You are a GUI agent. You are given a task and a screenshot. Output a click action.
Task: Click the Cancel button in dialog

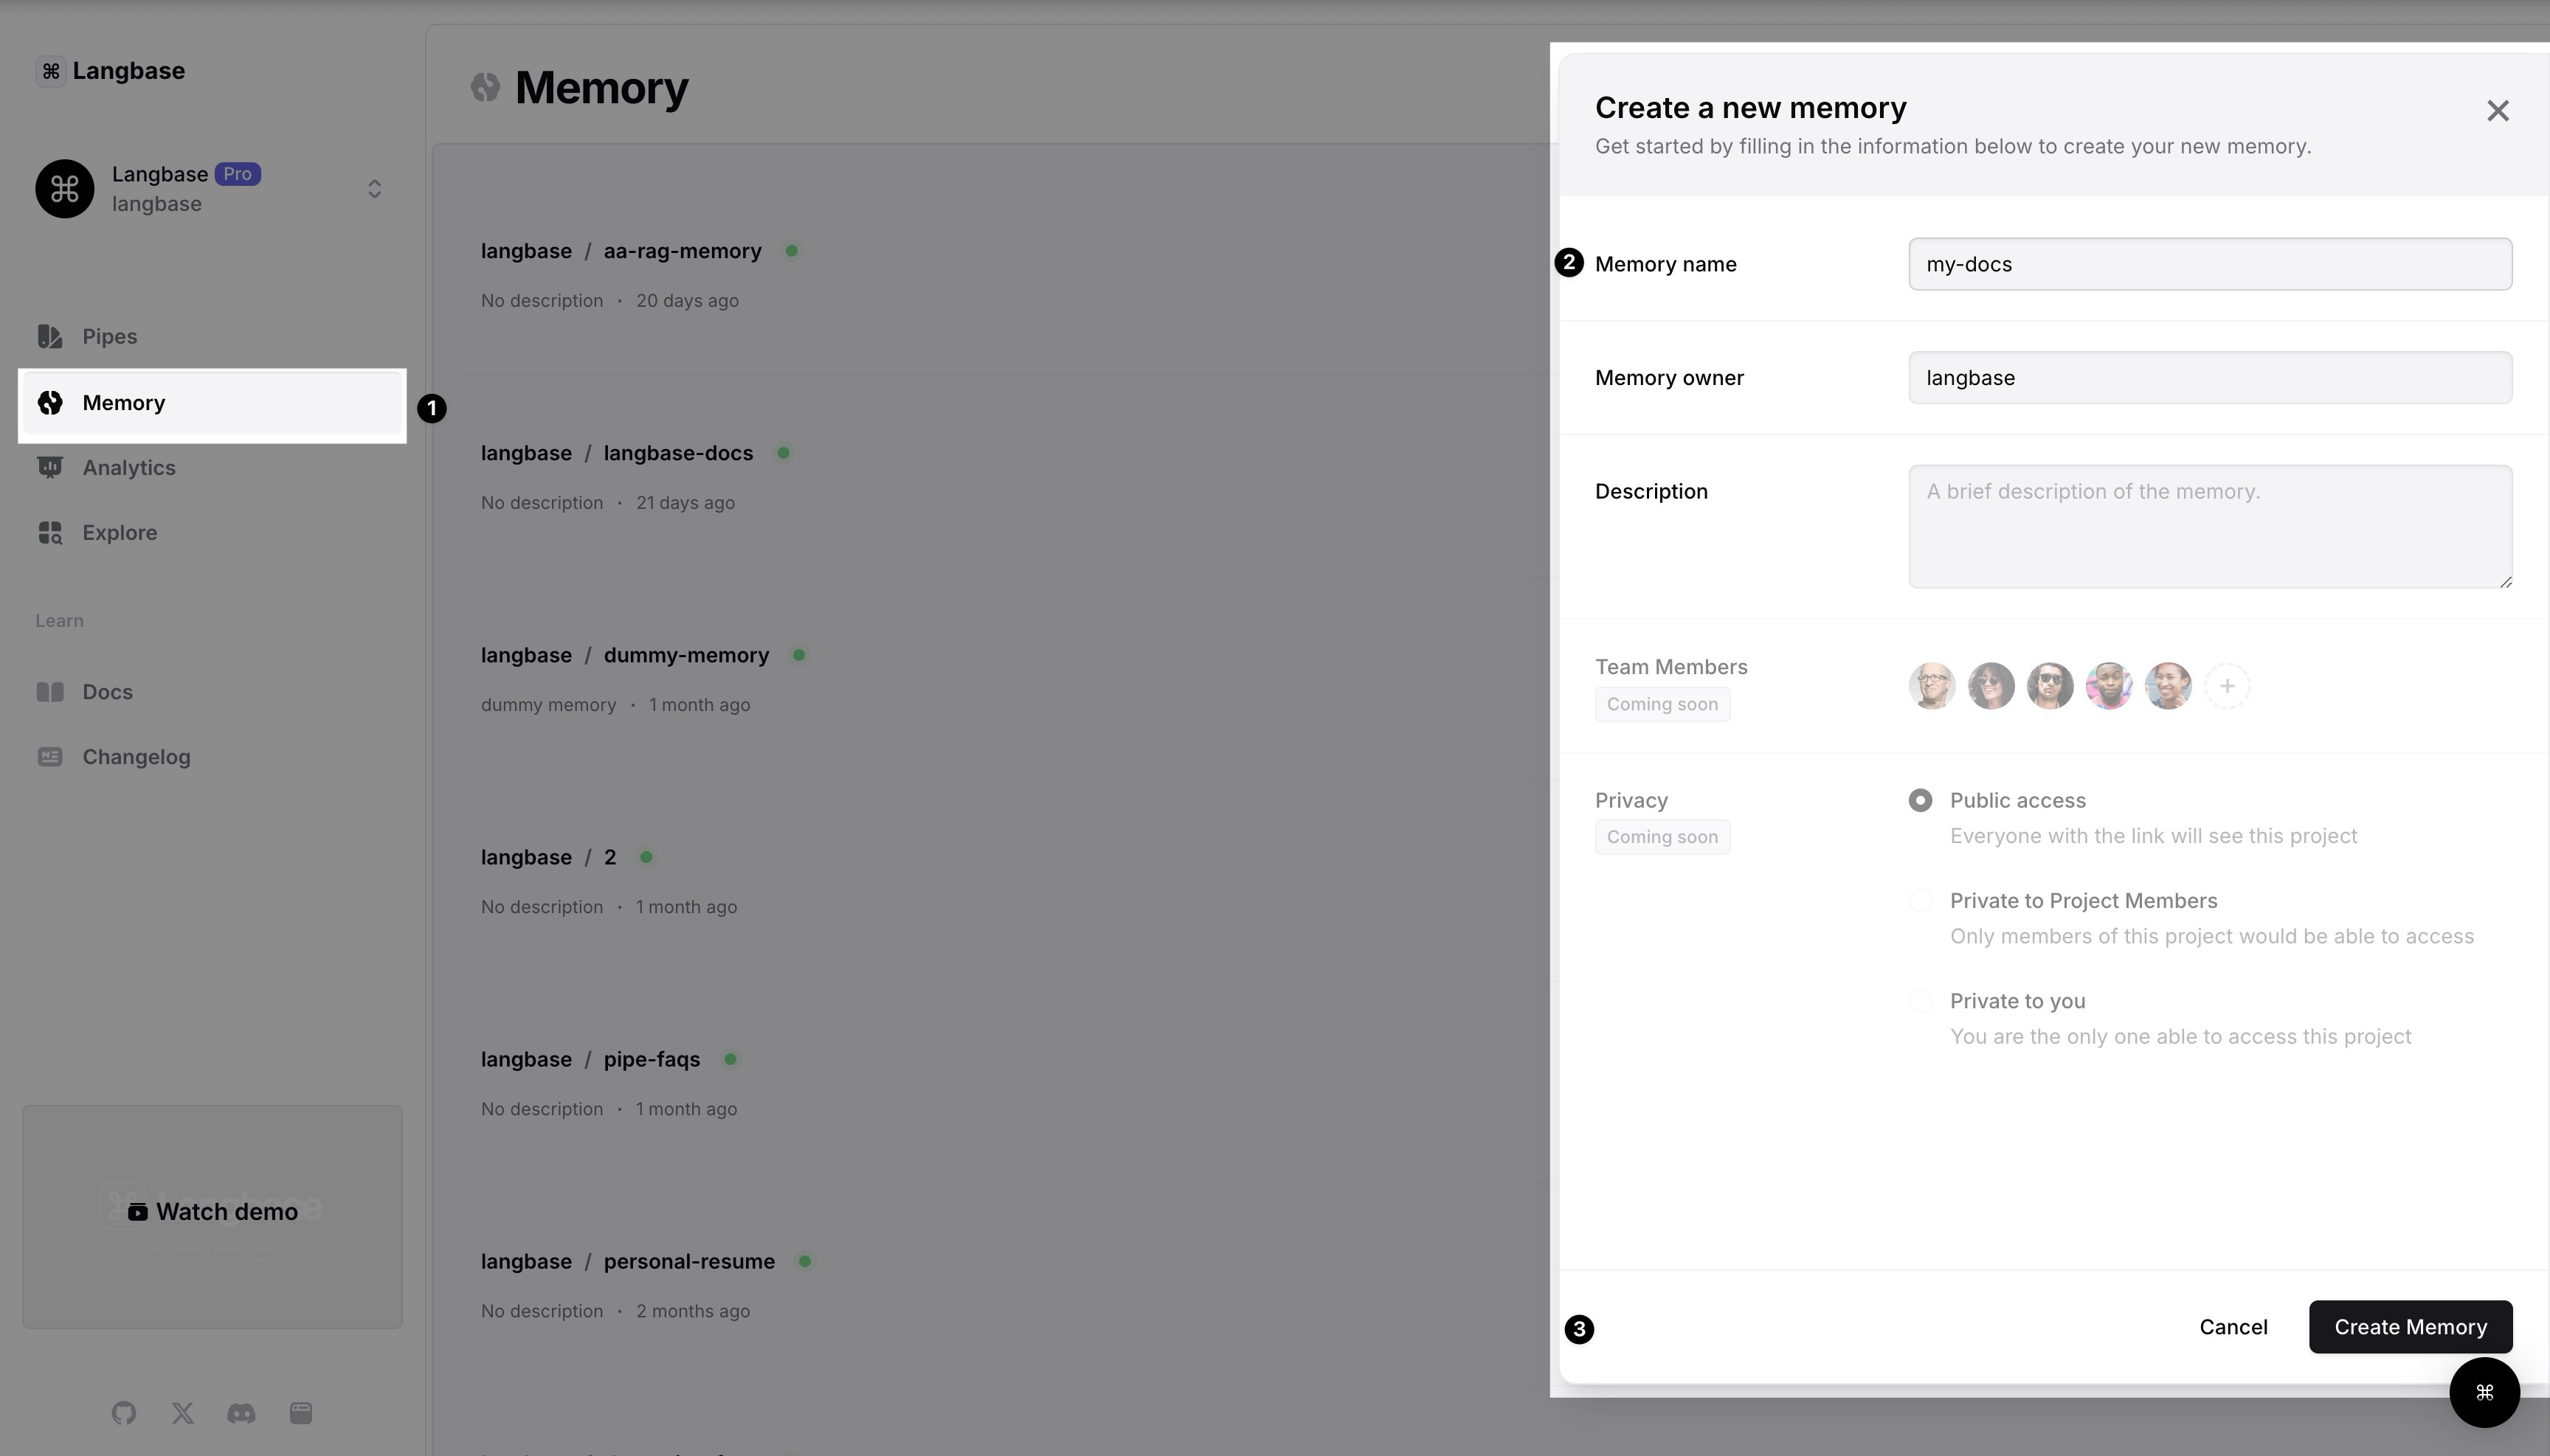2233,1326
